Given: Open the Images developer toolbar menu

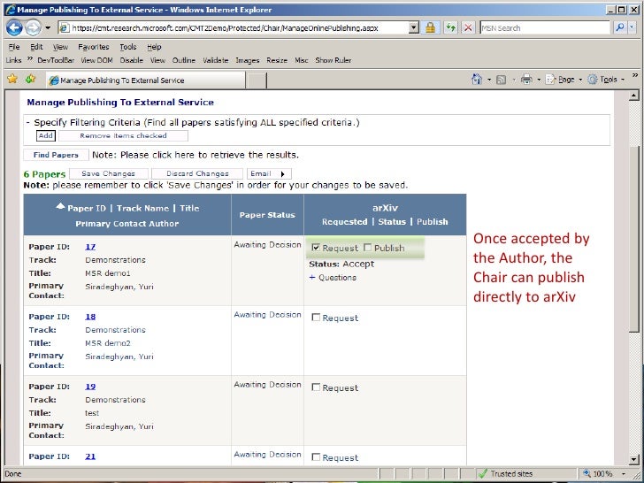Looking at the screenshot, I should click(x=248, y=60).
